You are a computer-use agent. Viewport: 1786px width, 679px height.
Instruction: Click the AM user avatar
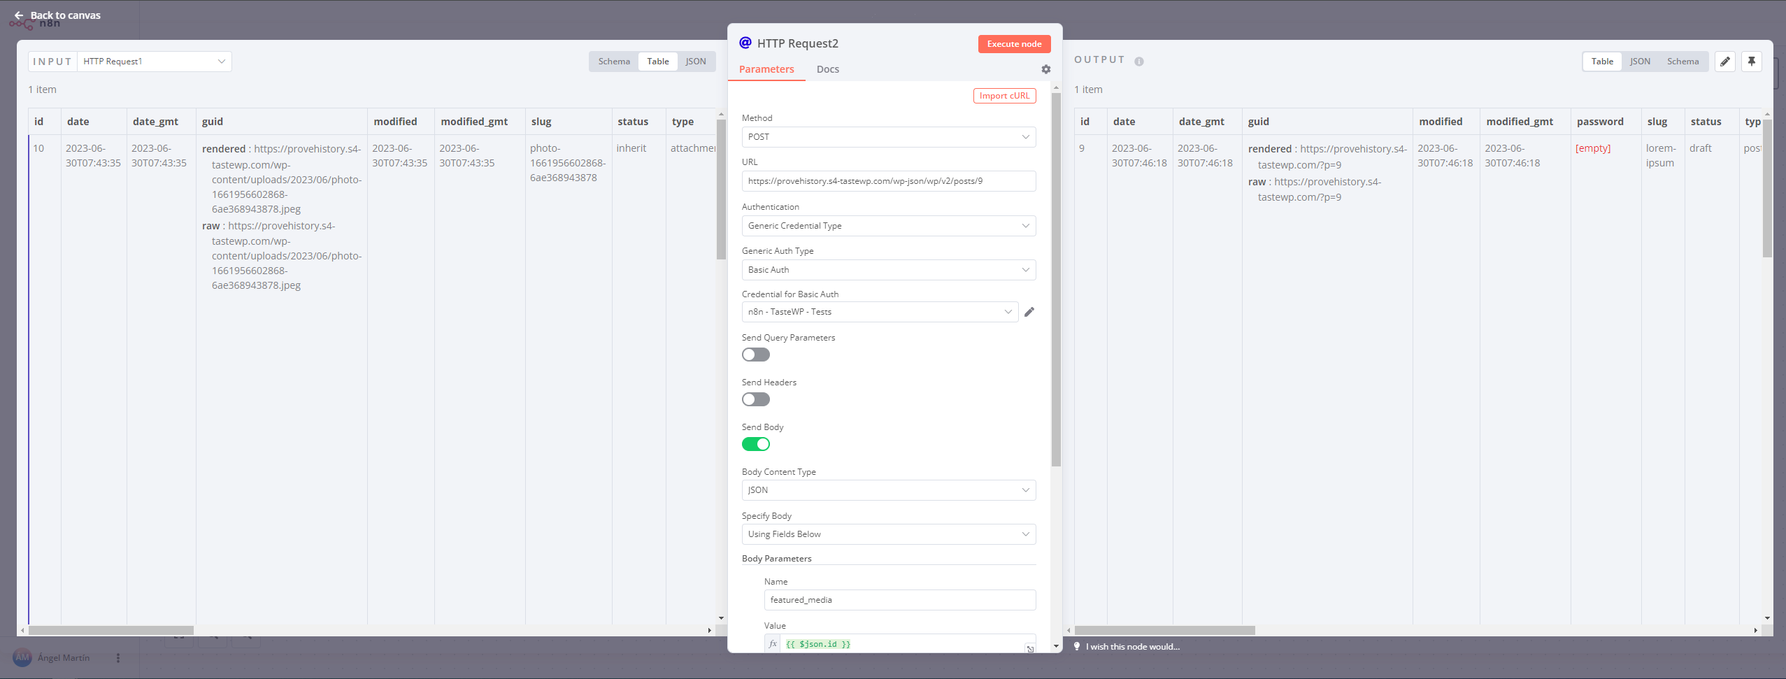point(22,657)
